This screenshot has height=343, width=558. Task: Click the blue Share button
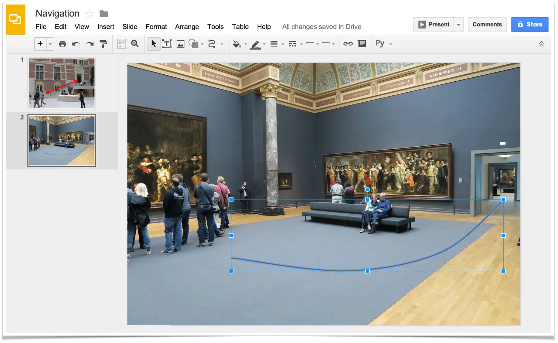(x=530, y=25)
